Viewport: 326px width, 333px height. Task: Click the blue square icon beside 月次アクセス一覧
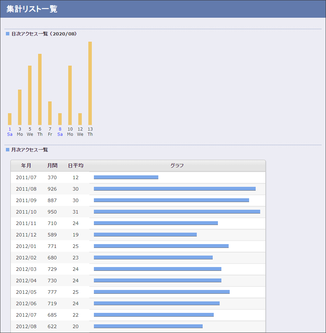[8, 150]
